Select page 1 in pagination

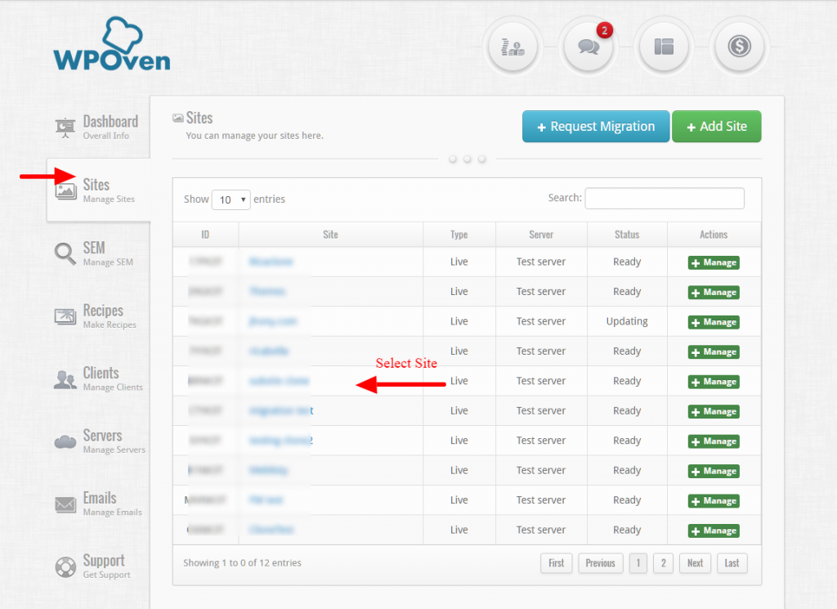[x=638, y=563]
